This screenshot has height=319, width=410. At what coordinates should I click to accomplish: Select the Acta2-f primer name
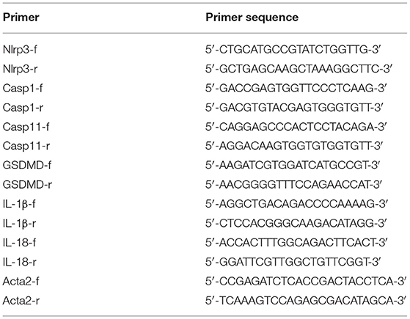point(21,281)
